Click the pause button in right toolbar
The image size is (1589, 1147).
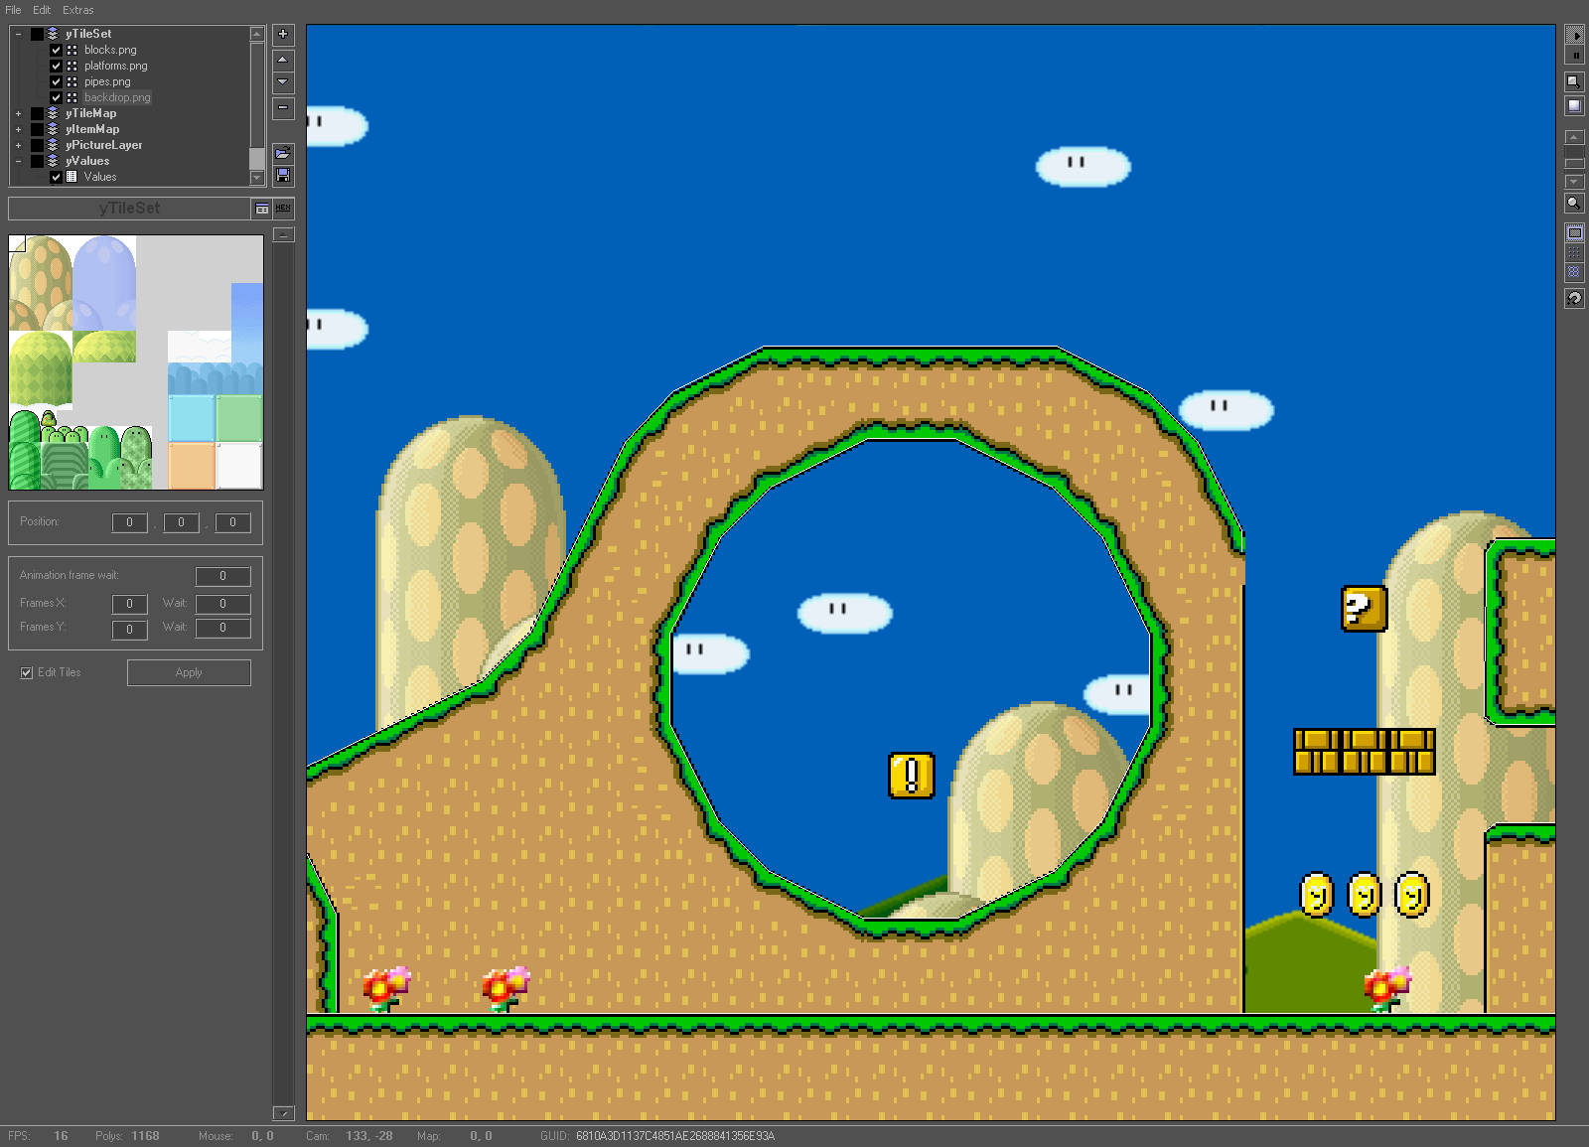tap(1575, 56)
